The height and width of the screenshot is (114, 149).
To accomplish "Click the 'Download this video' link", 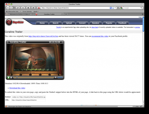I will (x=17, y=88).
